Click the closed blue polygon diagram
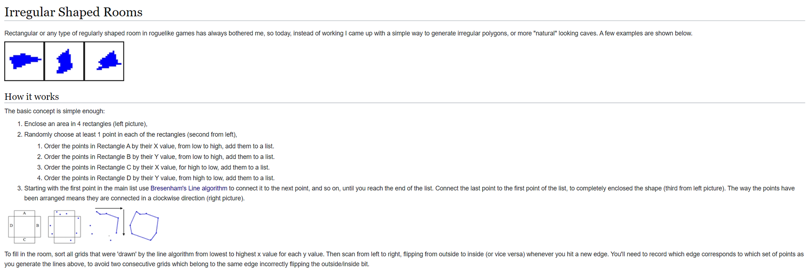Screen dimensions: 808x269 [x=144, y=226]
